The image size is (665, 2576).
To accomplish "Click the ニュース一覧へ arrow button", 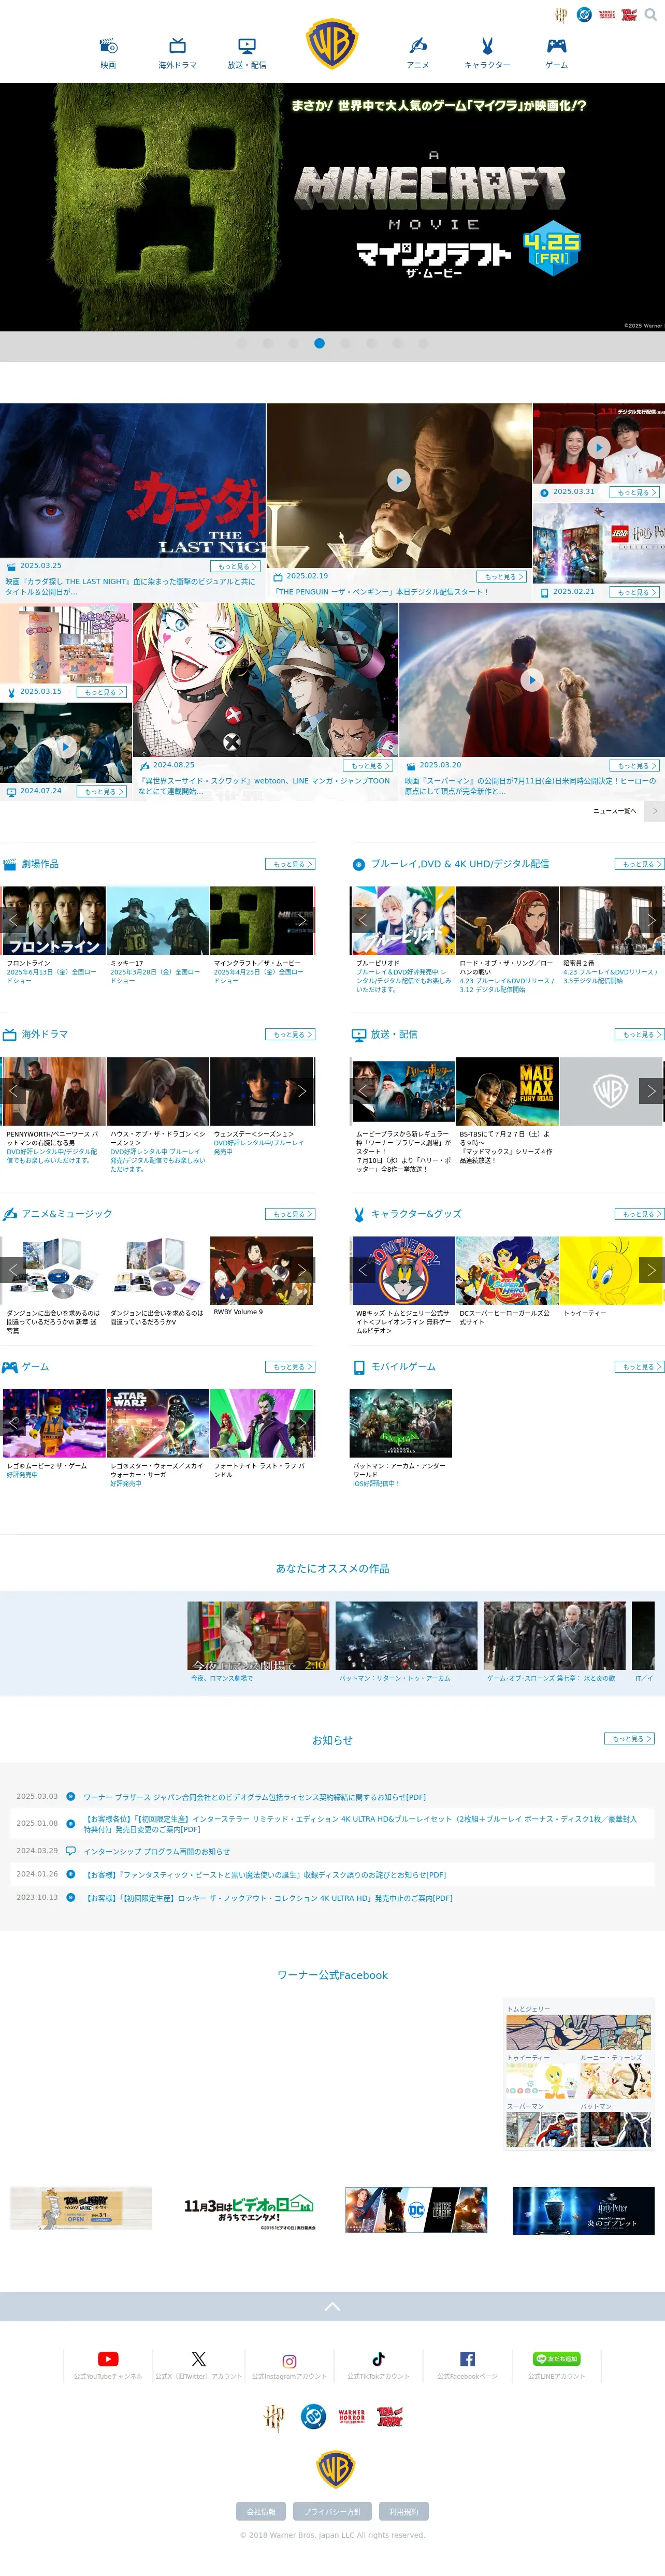I will click(654, 811).
